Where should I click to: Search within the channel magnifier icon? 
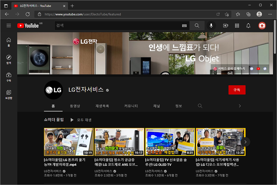click(200, 106)
